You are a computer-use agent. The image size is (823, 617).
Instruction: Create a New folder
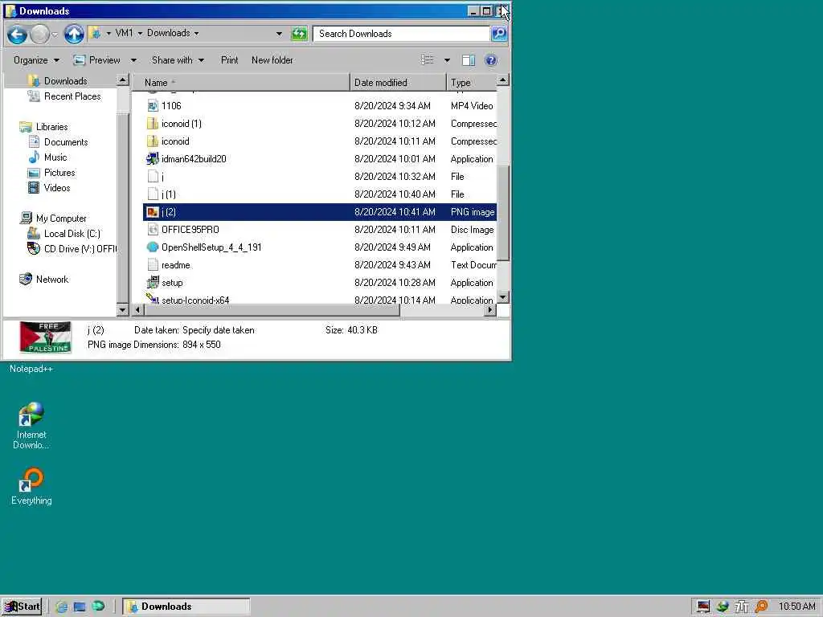272,60
